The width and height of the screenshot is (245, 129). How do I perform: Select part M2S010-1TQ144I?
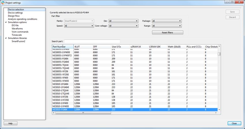[135, 94]
